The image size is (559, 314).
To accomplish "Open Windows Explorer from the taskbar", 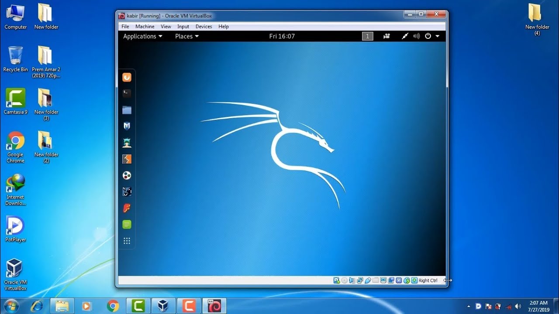I will pos(62,306).
